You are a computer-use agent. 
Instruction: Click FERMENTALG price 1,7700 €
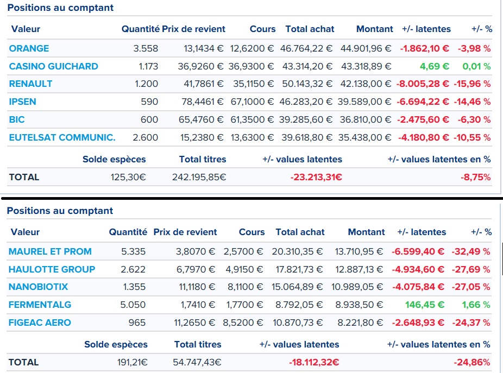coord(245,305)
